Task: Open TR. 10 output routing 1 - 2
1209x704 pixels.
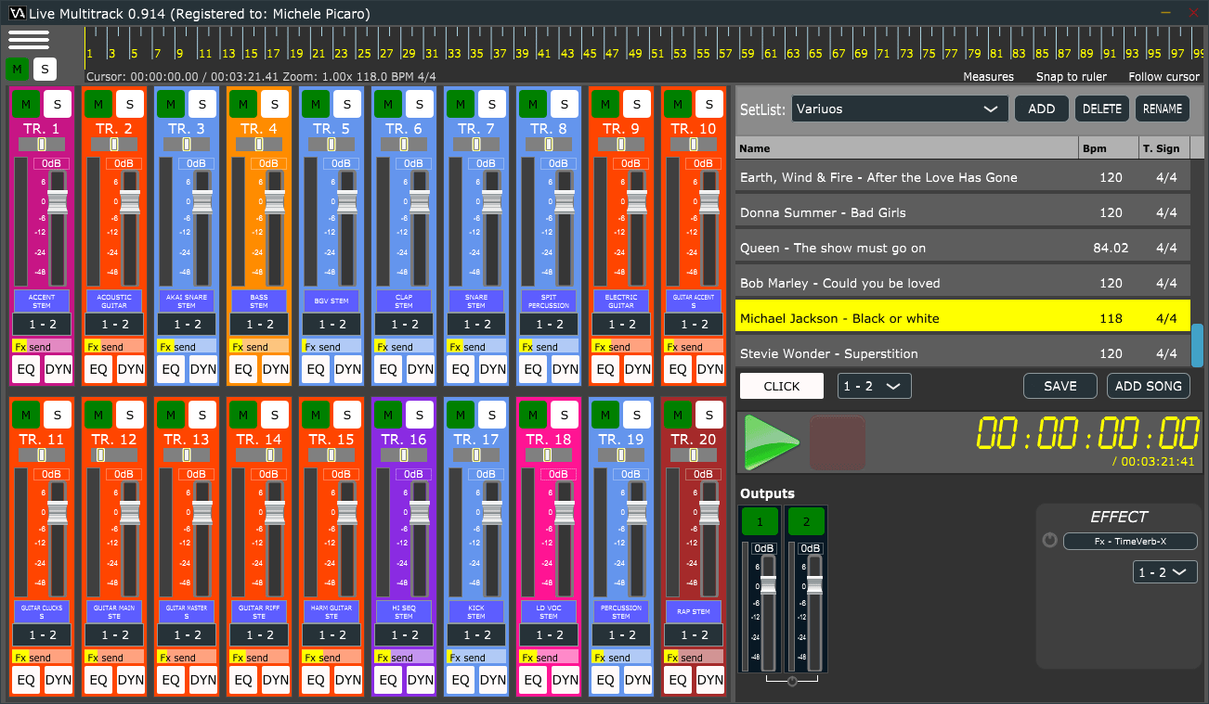Action: click(x=694, y=325)
